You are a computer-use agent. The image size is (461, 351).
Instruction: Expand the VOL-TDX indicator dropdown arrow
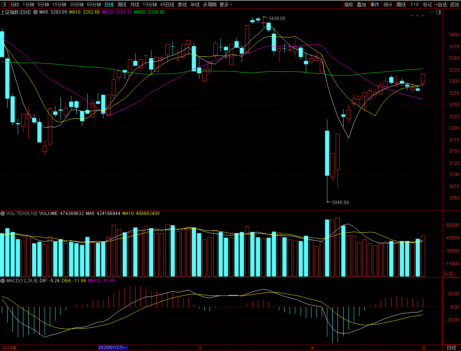tap(3, 213)
